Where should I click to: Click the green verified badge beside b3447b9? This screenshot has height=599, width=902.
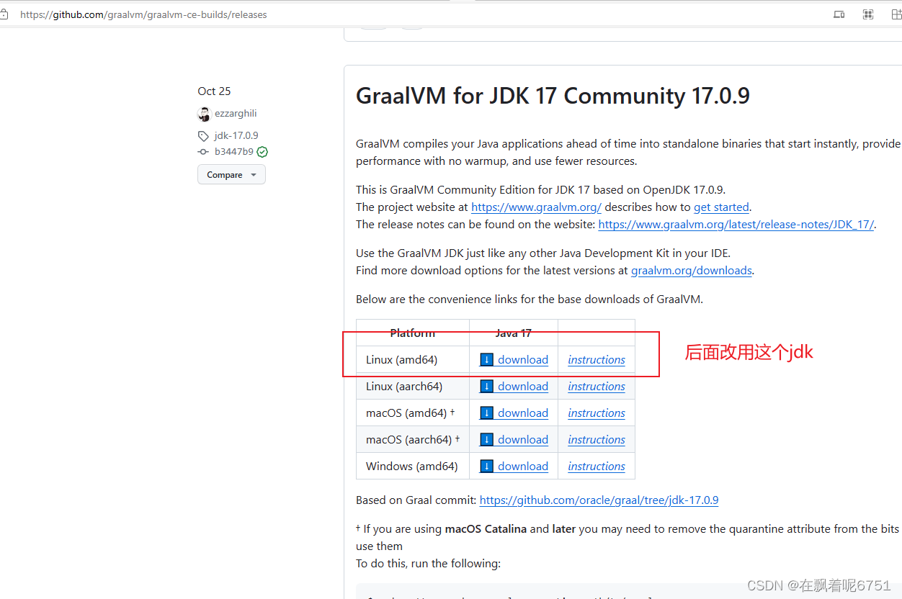[262, 151]
